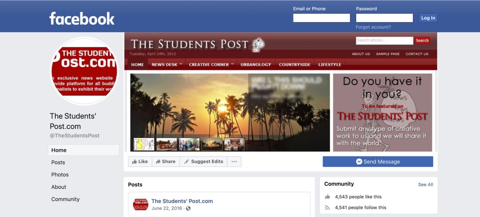
Task: Click the post author's small avatar
Action: pos(141,204)
